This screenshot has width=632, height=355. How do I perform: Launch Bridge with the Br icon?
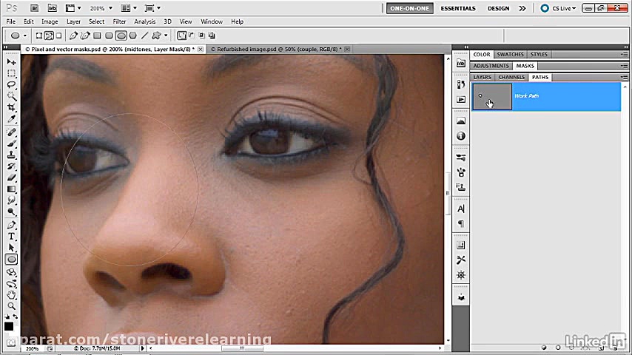pyautogui.click(x=35, y=8)
